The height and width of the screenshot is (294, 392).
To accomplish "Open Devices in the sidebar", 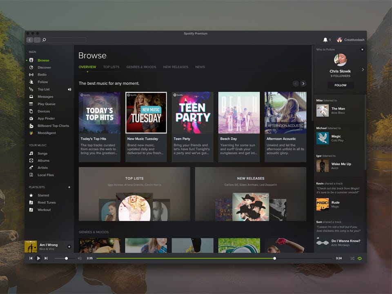I will pyautogui.click(x=44, y=111).
